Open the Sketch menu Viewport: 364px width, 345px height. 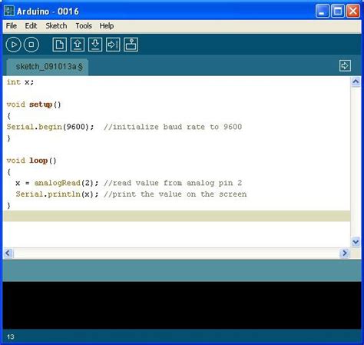[56, 26]
